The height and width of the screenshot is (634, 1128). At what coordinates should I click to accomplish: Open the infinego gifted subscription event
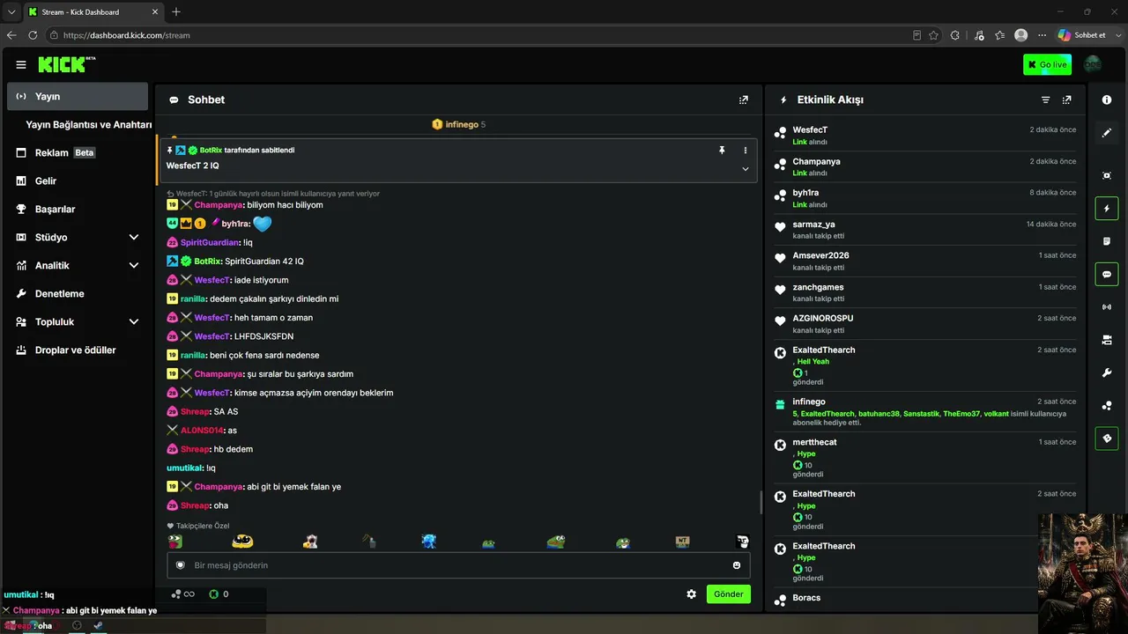pyautogui.click(x=925, y=410)
